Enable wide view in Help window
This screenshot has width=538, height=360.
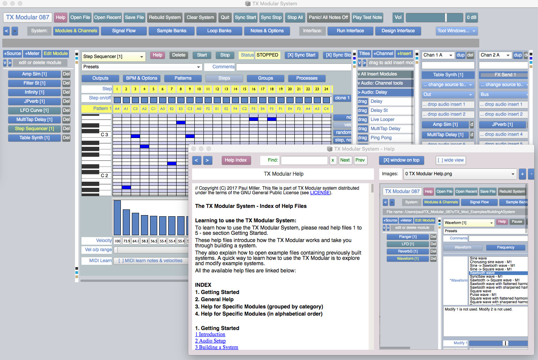coord(450,160)
